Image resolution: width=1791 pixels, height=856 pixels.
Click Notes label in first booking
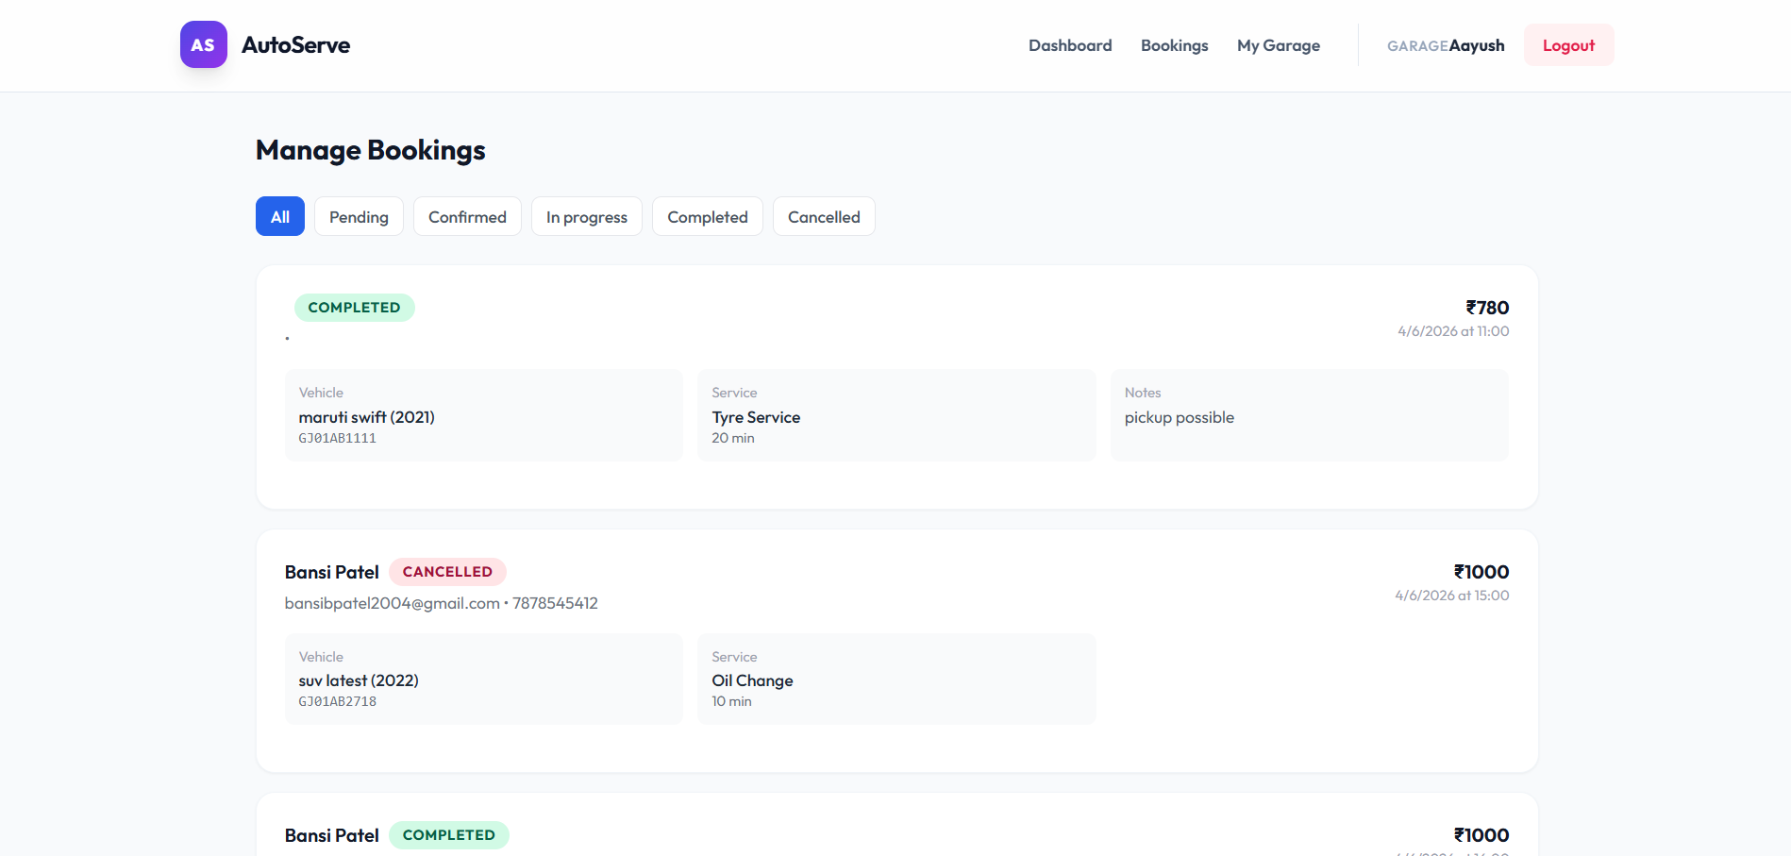pos(1143,393)
